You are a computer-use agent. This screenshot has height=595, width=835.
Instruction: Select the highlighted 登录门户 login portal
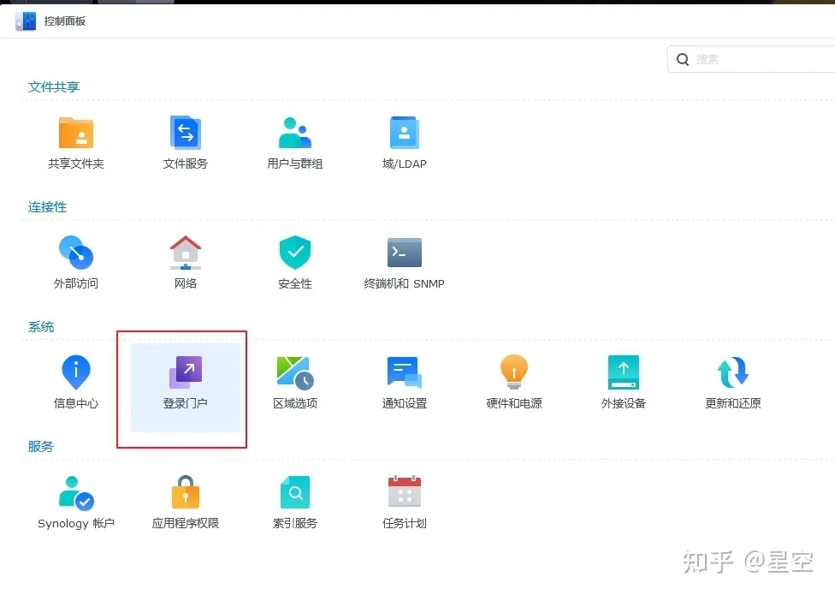pos(186,374)
